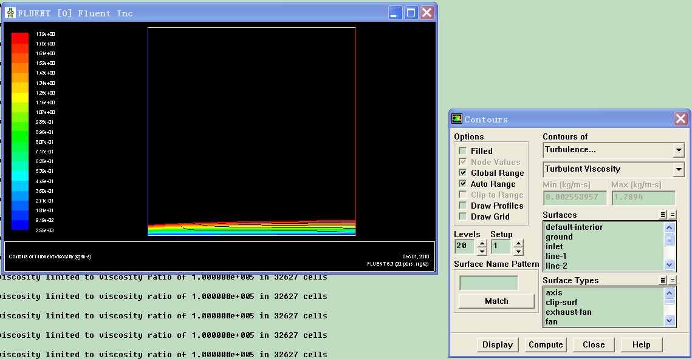The width and height of the screenshot is (692, 359).
Task: Click the deselect-all icon beside Surfaces
Action: 672,215
